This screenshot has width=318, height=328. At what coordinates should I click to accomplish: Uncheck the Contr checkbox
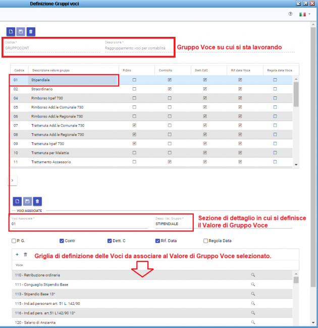coord(62,241)
